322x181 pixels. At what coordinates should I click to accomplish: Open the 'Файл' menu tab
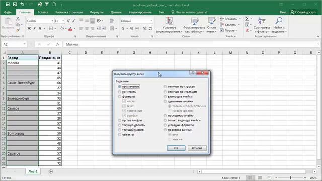tap(8, 12)
